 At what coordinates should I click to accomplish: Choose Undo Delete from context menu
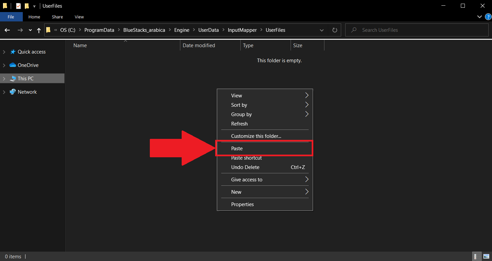[265, 167]
